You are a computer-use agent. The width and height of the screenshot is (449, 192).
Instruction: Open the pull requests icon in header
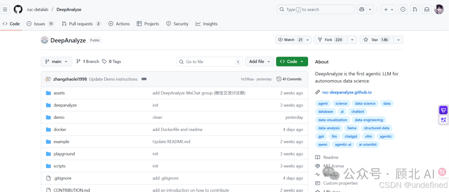point(415,10)
